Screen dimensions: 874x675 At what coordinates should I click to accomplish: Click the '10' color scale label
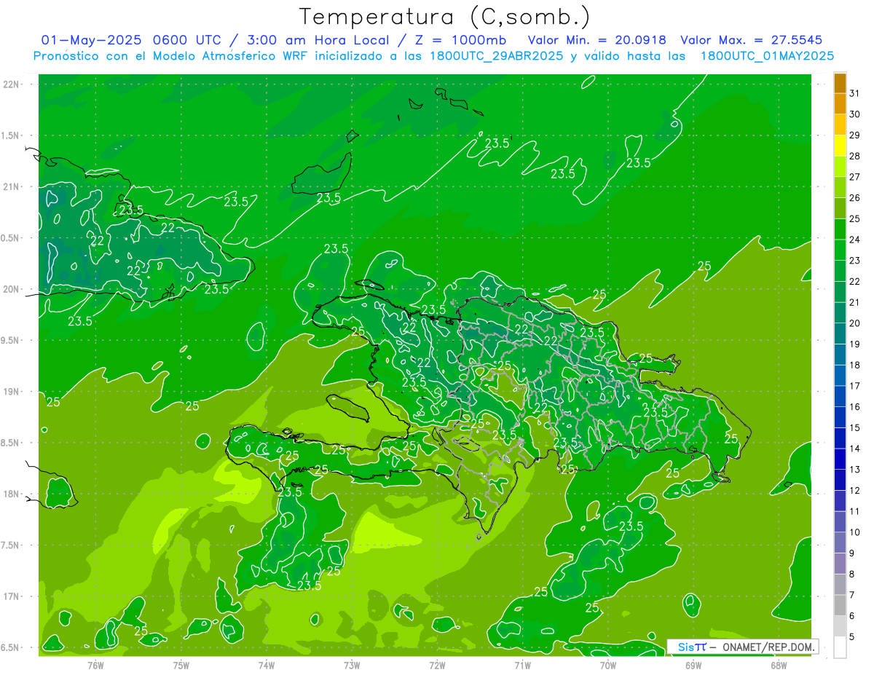point(855,532)
